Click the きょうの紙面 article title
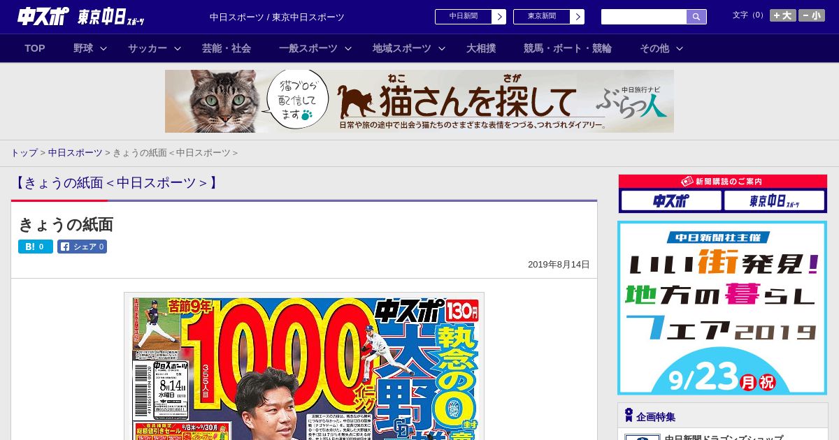Screen dimensions: 839x440 [x=66, y=224]
